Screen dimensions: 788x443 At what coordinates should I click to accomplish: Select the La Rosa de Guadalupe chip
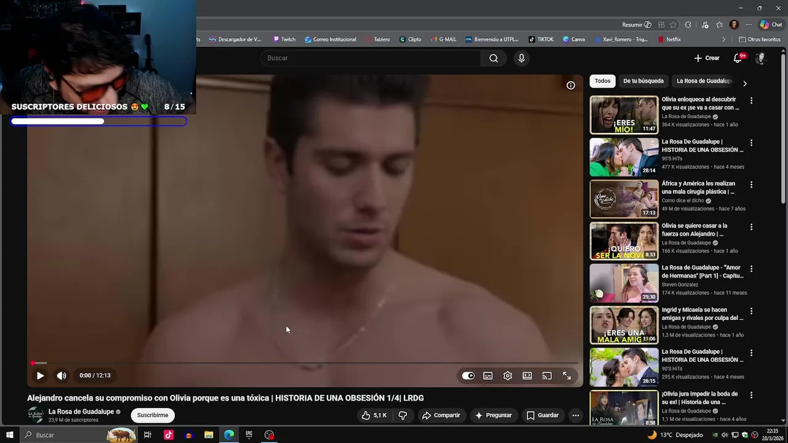[704, 81]
